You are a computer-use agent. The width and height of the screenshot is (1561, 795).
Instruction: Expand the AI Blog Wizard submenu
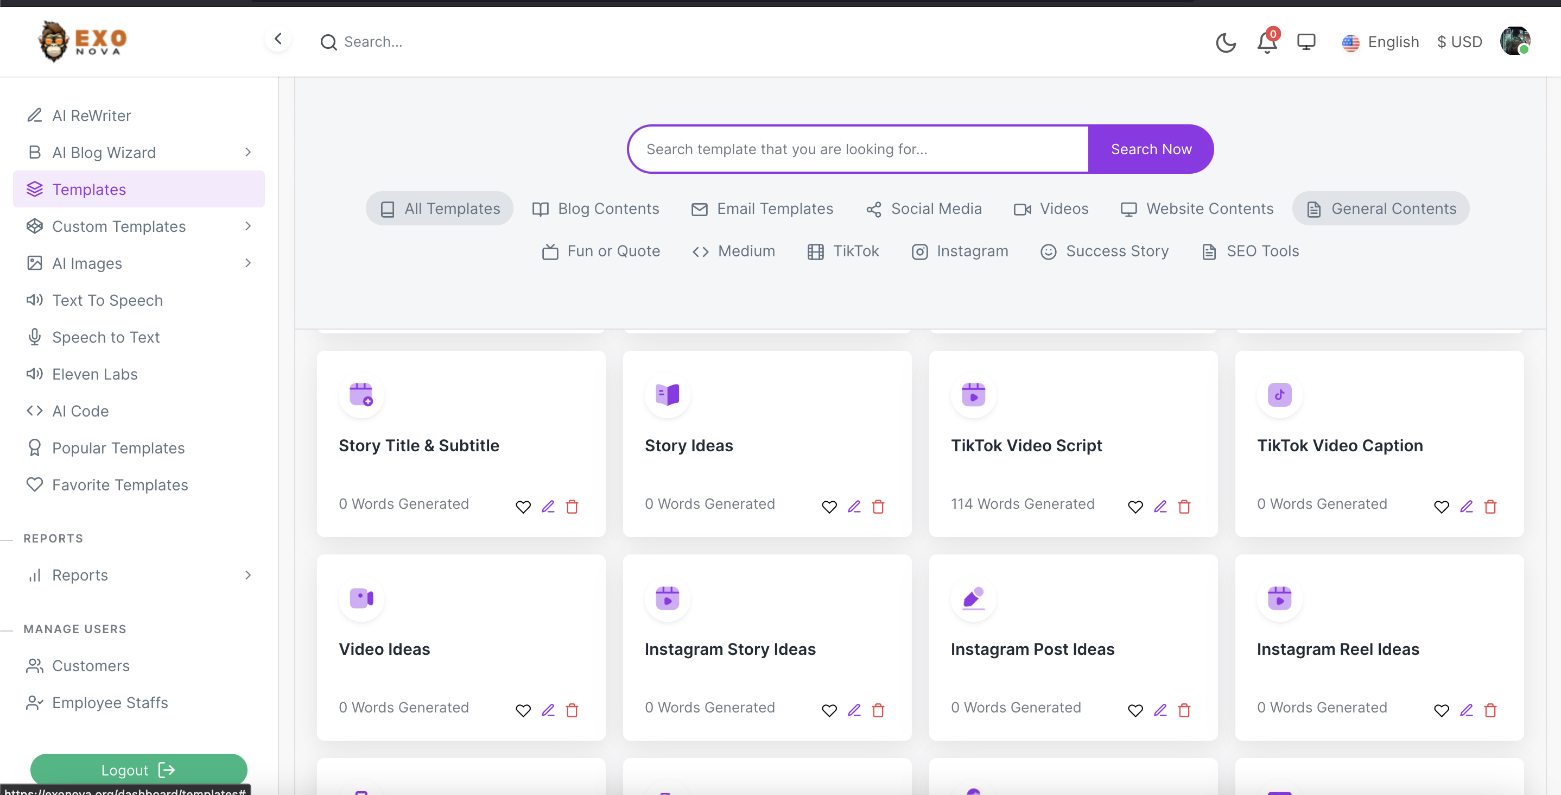pos(248,152)
